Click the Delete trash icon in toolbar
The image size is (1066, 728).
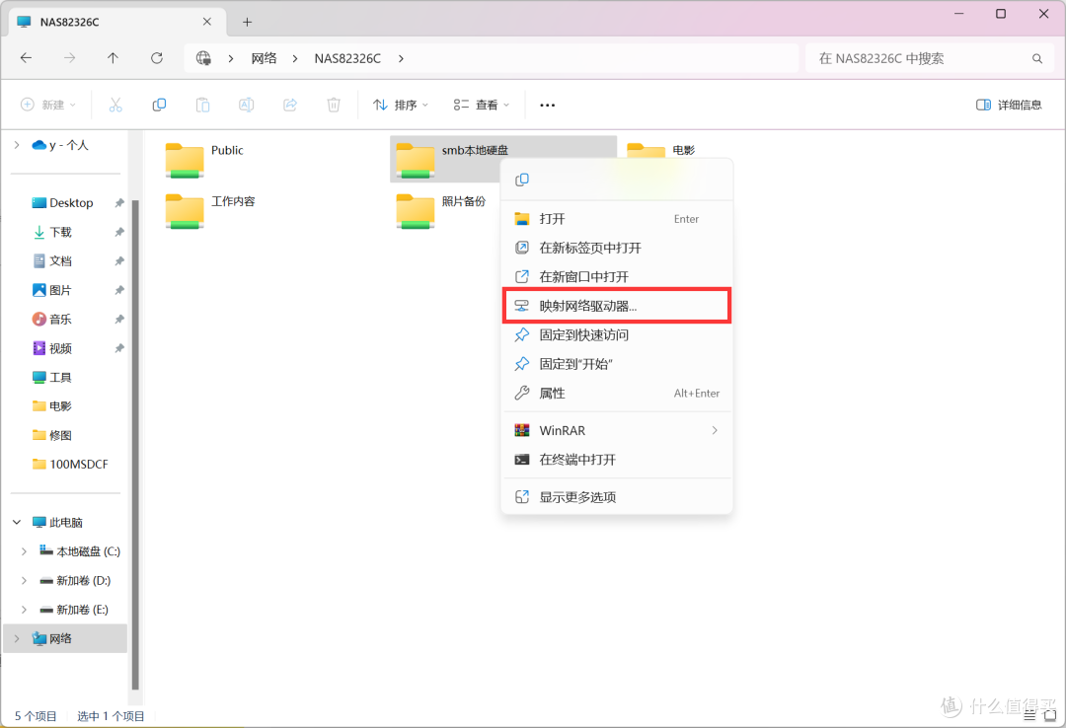click(334, 105)
